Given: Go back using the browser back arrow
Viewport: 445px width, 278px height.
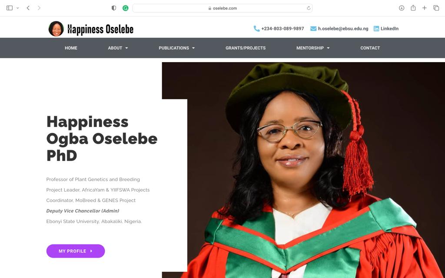Looking at the screenshot, I should click(28, 8).
